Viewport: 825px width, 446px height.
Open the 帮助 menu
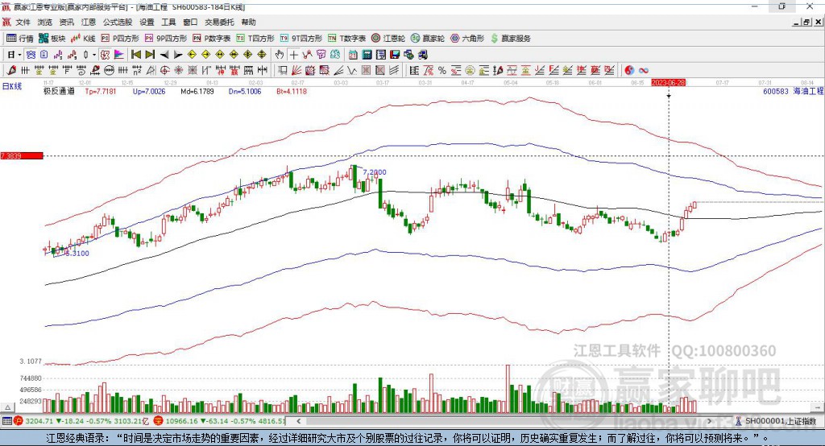248,22
